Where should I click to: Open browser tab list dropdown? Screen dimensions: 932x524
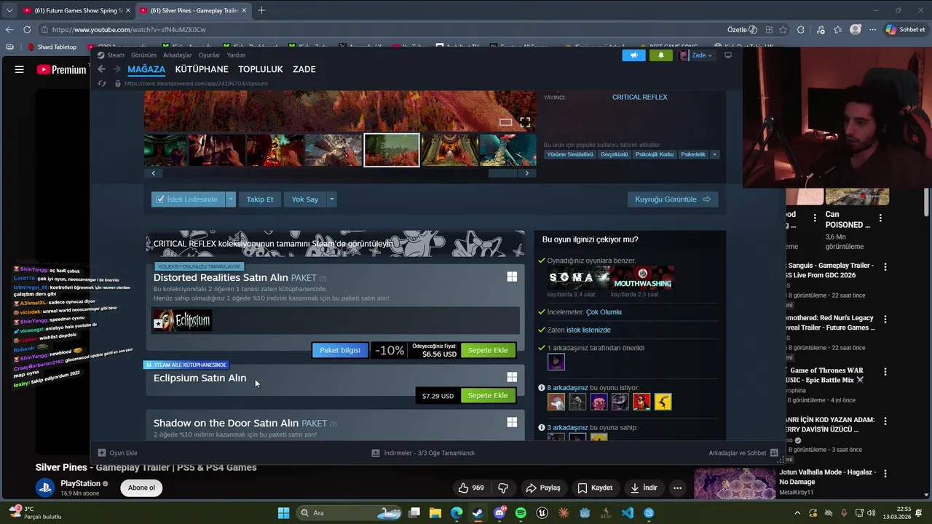(x=9, y=10)
